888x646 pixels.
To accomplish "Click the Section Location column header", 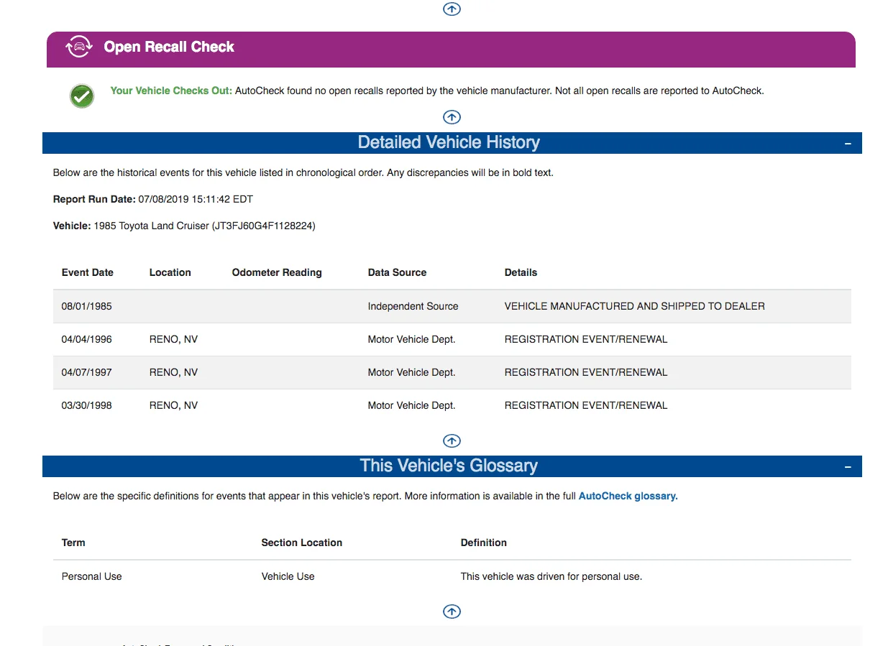I will point(302,543).
